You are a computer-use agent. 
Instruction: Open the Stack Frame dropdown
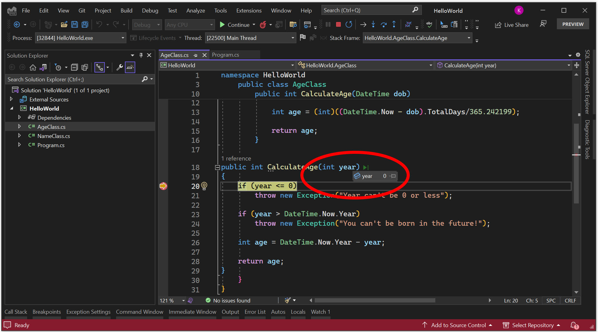469,38
